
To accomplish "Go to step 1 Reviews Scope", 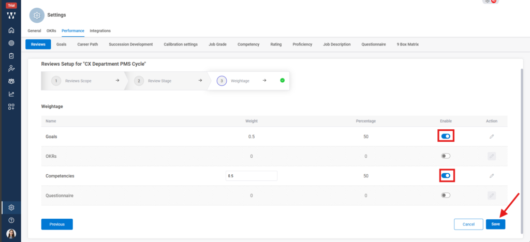I will point(82,81).
